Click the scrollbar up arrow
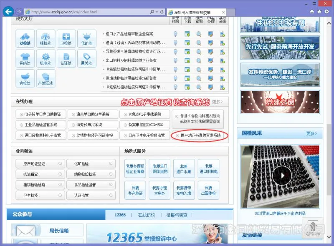Viewport: 334px width, 246px height. pyautogui.click(x=329, y=23)
